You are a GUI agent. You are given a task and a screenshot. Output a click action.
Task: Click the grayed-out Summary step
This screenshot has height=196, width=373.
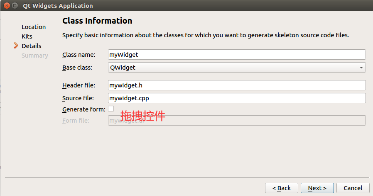[x=35, y=56]
